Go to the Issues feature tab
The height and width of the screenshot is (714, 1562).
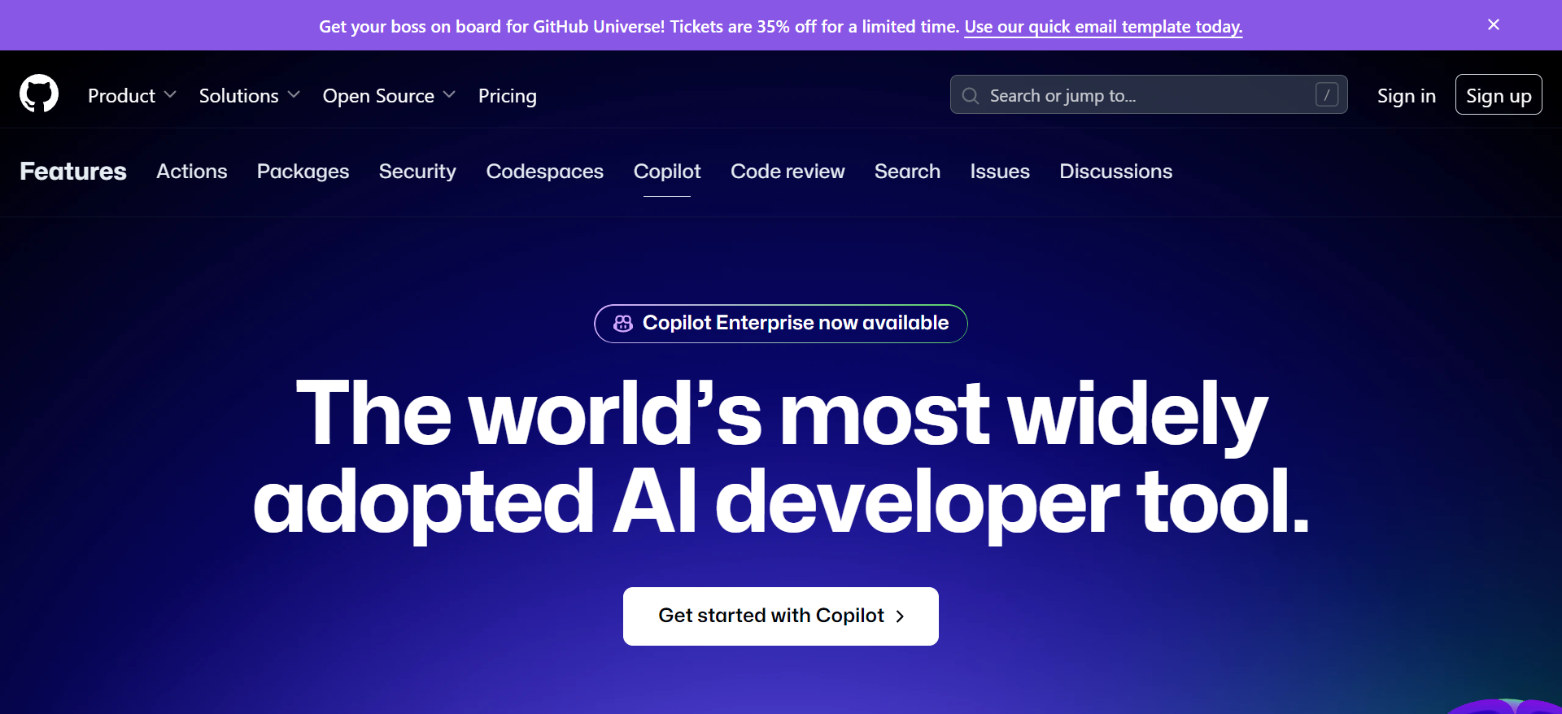coord(1000,171)
